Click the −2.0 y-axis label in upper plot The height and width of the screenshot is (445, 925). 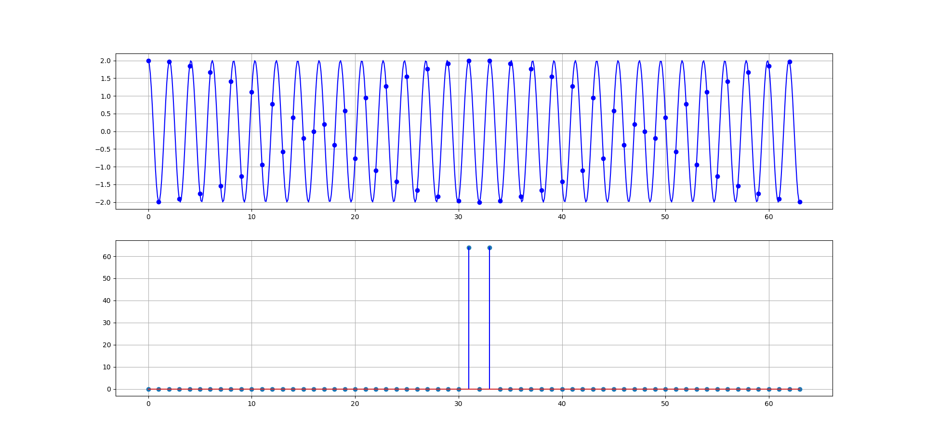103,202
